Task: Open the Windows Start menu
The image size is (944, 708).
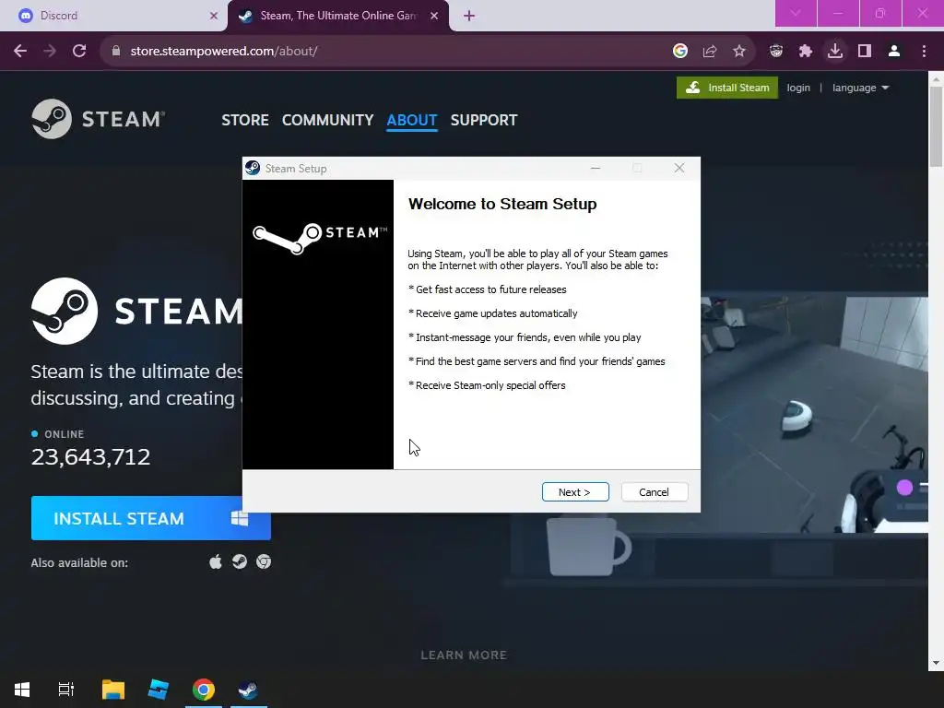Action: 22,690
